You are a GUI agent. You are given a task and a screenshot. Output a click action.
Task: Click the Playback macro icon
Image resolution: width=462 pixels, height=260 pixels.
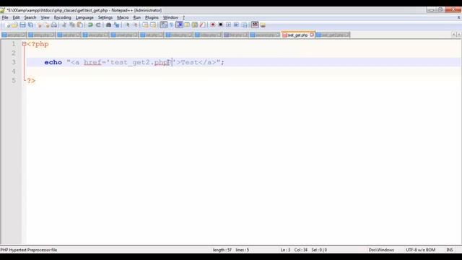pos(229,25)
